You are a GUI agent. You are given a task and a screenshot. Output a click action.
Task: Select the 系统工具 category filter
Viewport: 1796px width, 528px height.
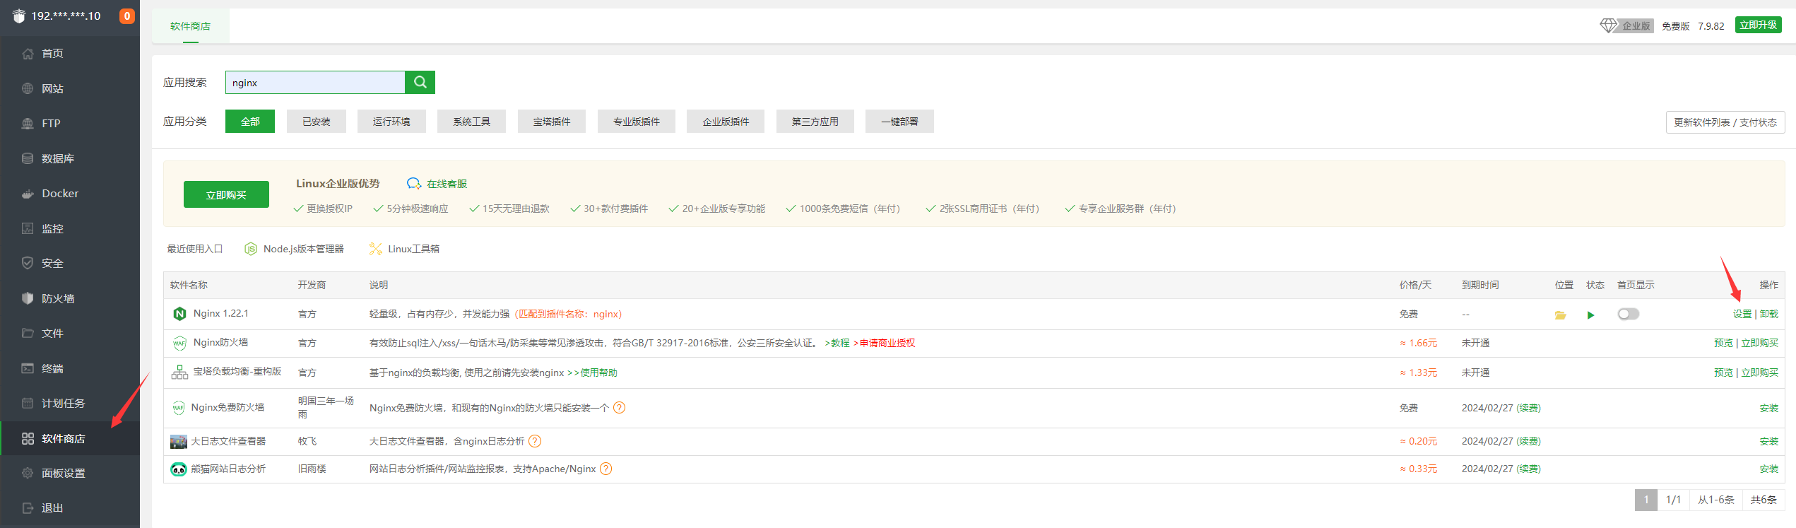pos(472,122)
